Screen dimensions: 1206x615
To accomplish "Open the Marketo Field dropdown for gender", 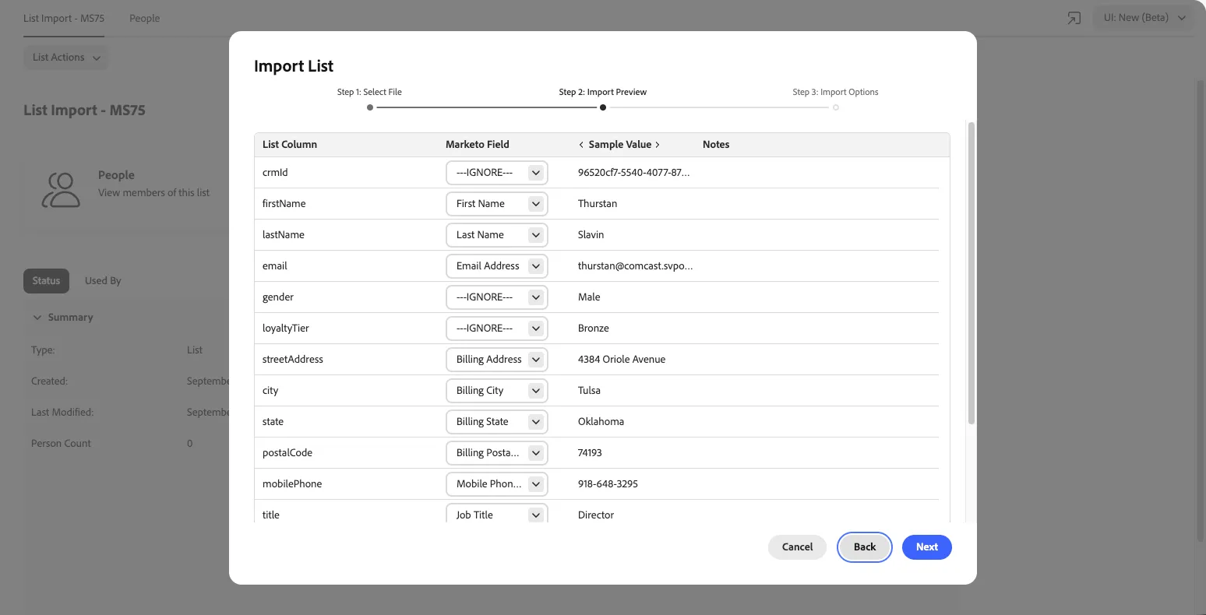I will click(497, 297).
